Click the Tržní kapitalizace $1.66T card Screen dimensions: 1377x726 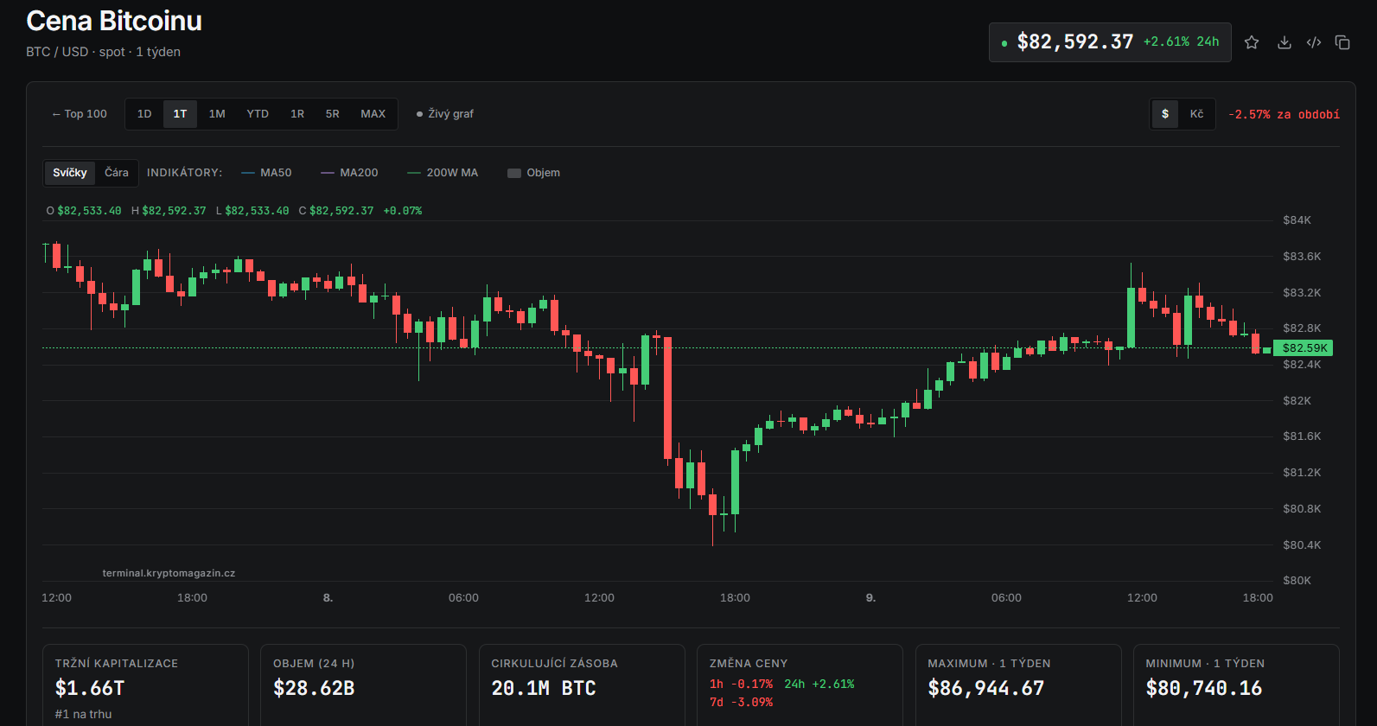click(145, 685)
